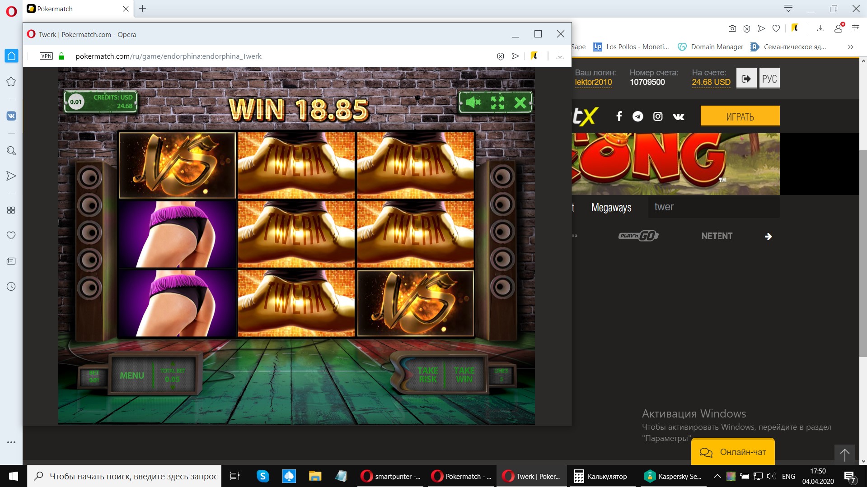Click the logout arrow icon
Image resolution: width=867 pixels, height=487 pixels.
tap(746, 79)
